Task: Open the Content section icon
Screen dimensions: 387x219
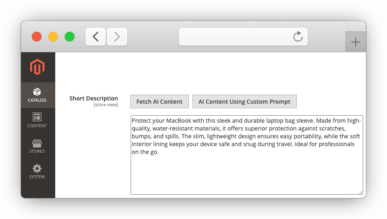Action: [x=37, y=118]
